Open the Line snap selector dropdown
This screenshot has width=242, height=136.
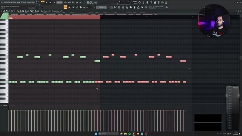(x=88, y=7)
